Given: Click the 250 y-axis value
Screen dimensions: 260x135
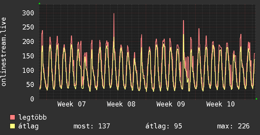Looking at the screenshot, I should [28, 27].
